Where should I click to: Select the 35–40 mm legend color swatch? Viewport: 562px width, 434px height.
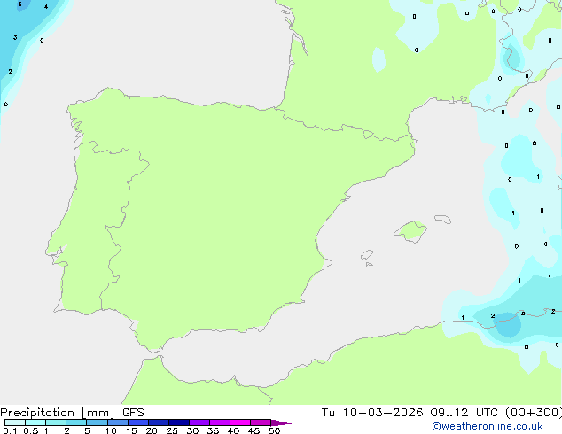[220, 422]
